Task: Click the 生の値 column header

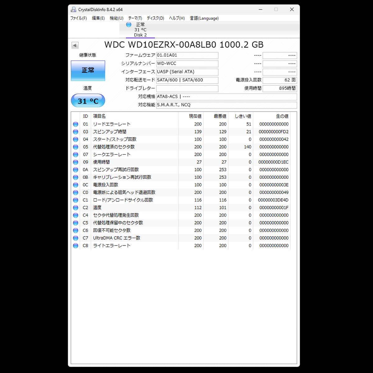Action: pyautogui.click(x=282, y=116)
